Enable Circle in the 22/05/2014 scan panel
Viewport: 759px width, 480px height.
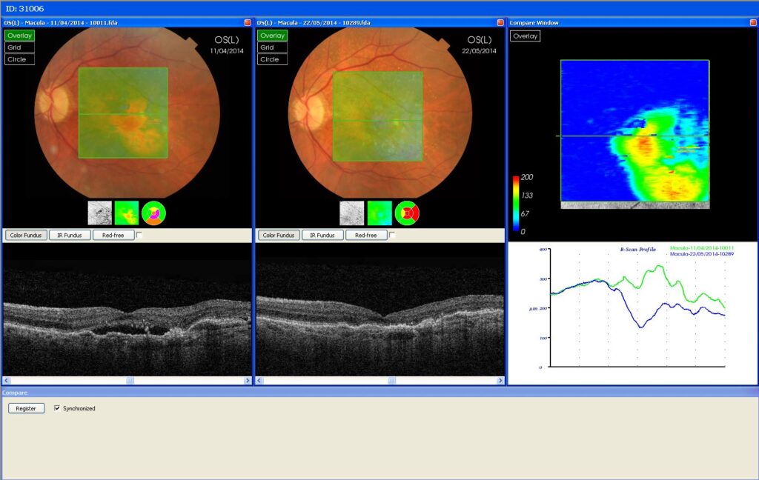pos(272,59)
